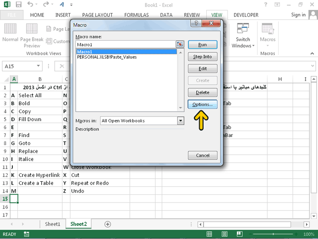Click the Macros ribbon icon
Screen dimensions: 318x239
[x=267, y=31]
